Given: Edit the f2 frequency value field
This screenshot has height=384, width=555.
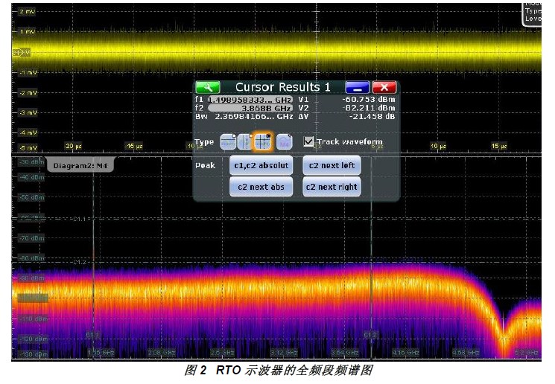Looking at the screenshot, I should (x=250, y=108).
